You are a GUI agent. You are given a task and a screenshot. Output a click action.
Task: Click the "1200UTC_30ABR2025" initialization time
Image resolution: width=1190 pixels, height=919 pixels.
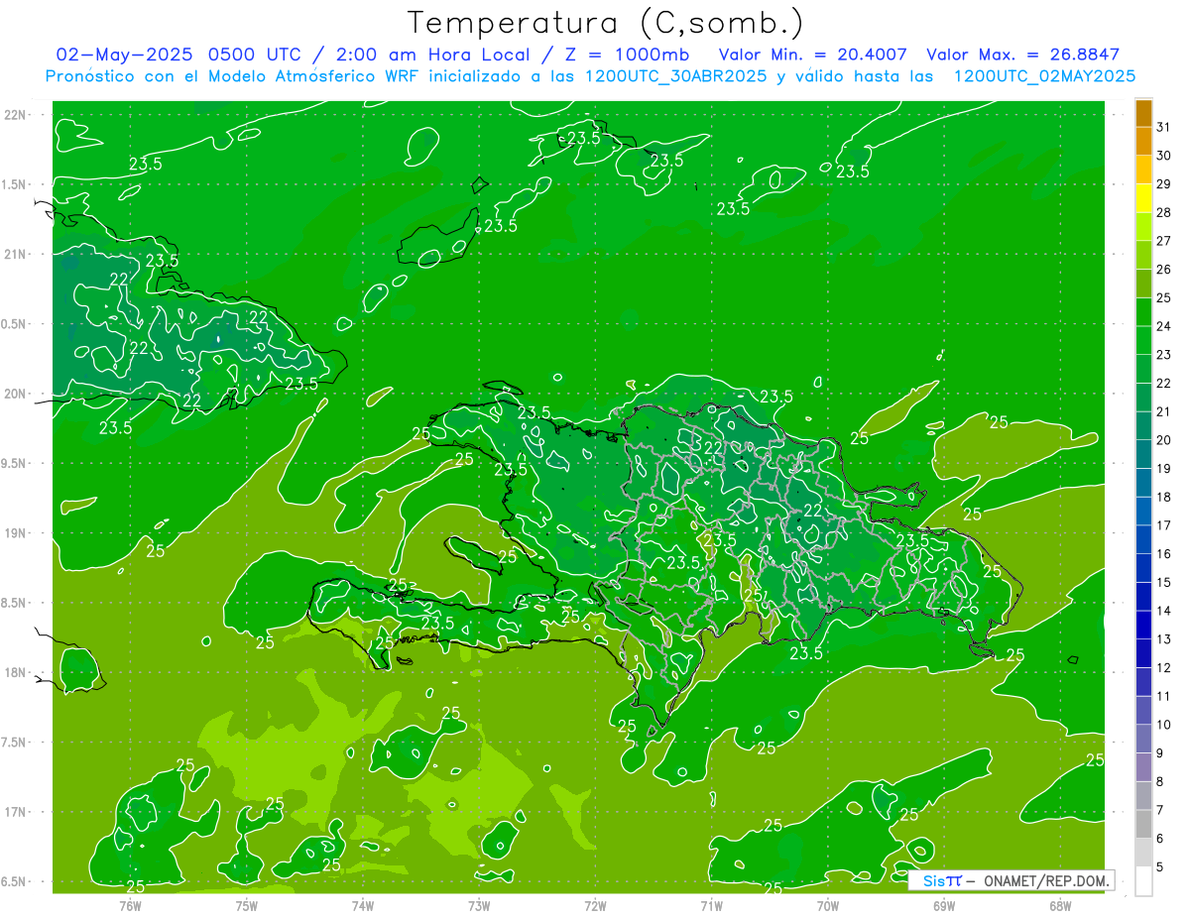tap(676, 76)
